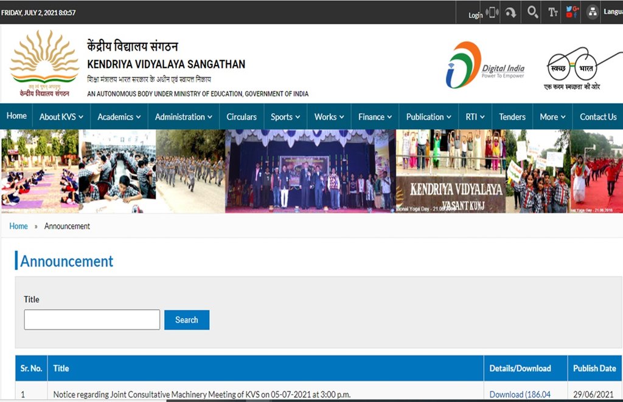The width and height of the screenshot is (623, 402).
Task: Expand the Academics dropdown menu
Action: pos(119,117)
